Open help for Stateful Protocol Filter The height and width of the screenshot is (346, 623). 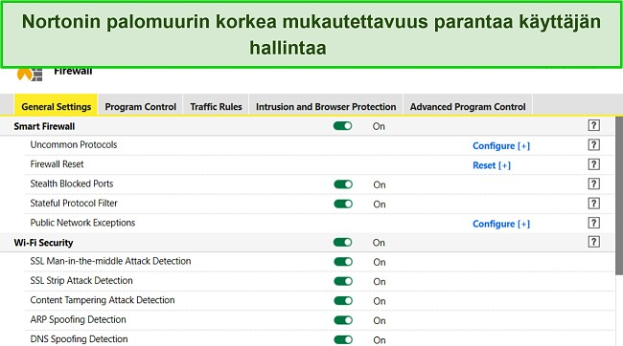[x=593, y=204]
